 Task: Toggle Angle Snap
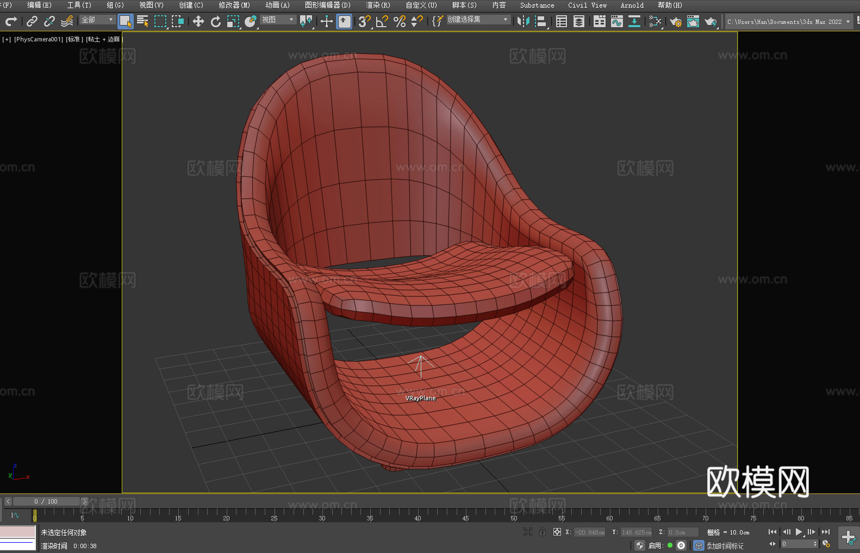pos(382,21)
